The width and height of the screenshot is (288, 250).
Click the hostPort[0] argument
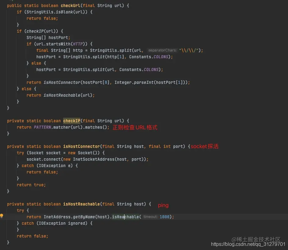coord(96,83)
